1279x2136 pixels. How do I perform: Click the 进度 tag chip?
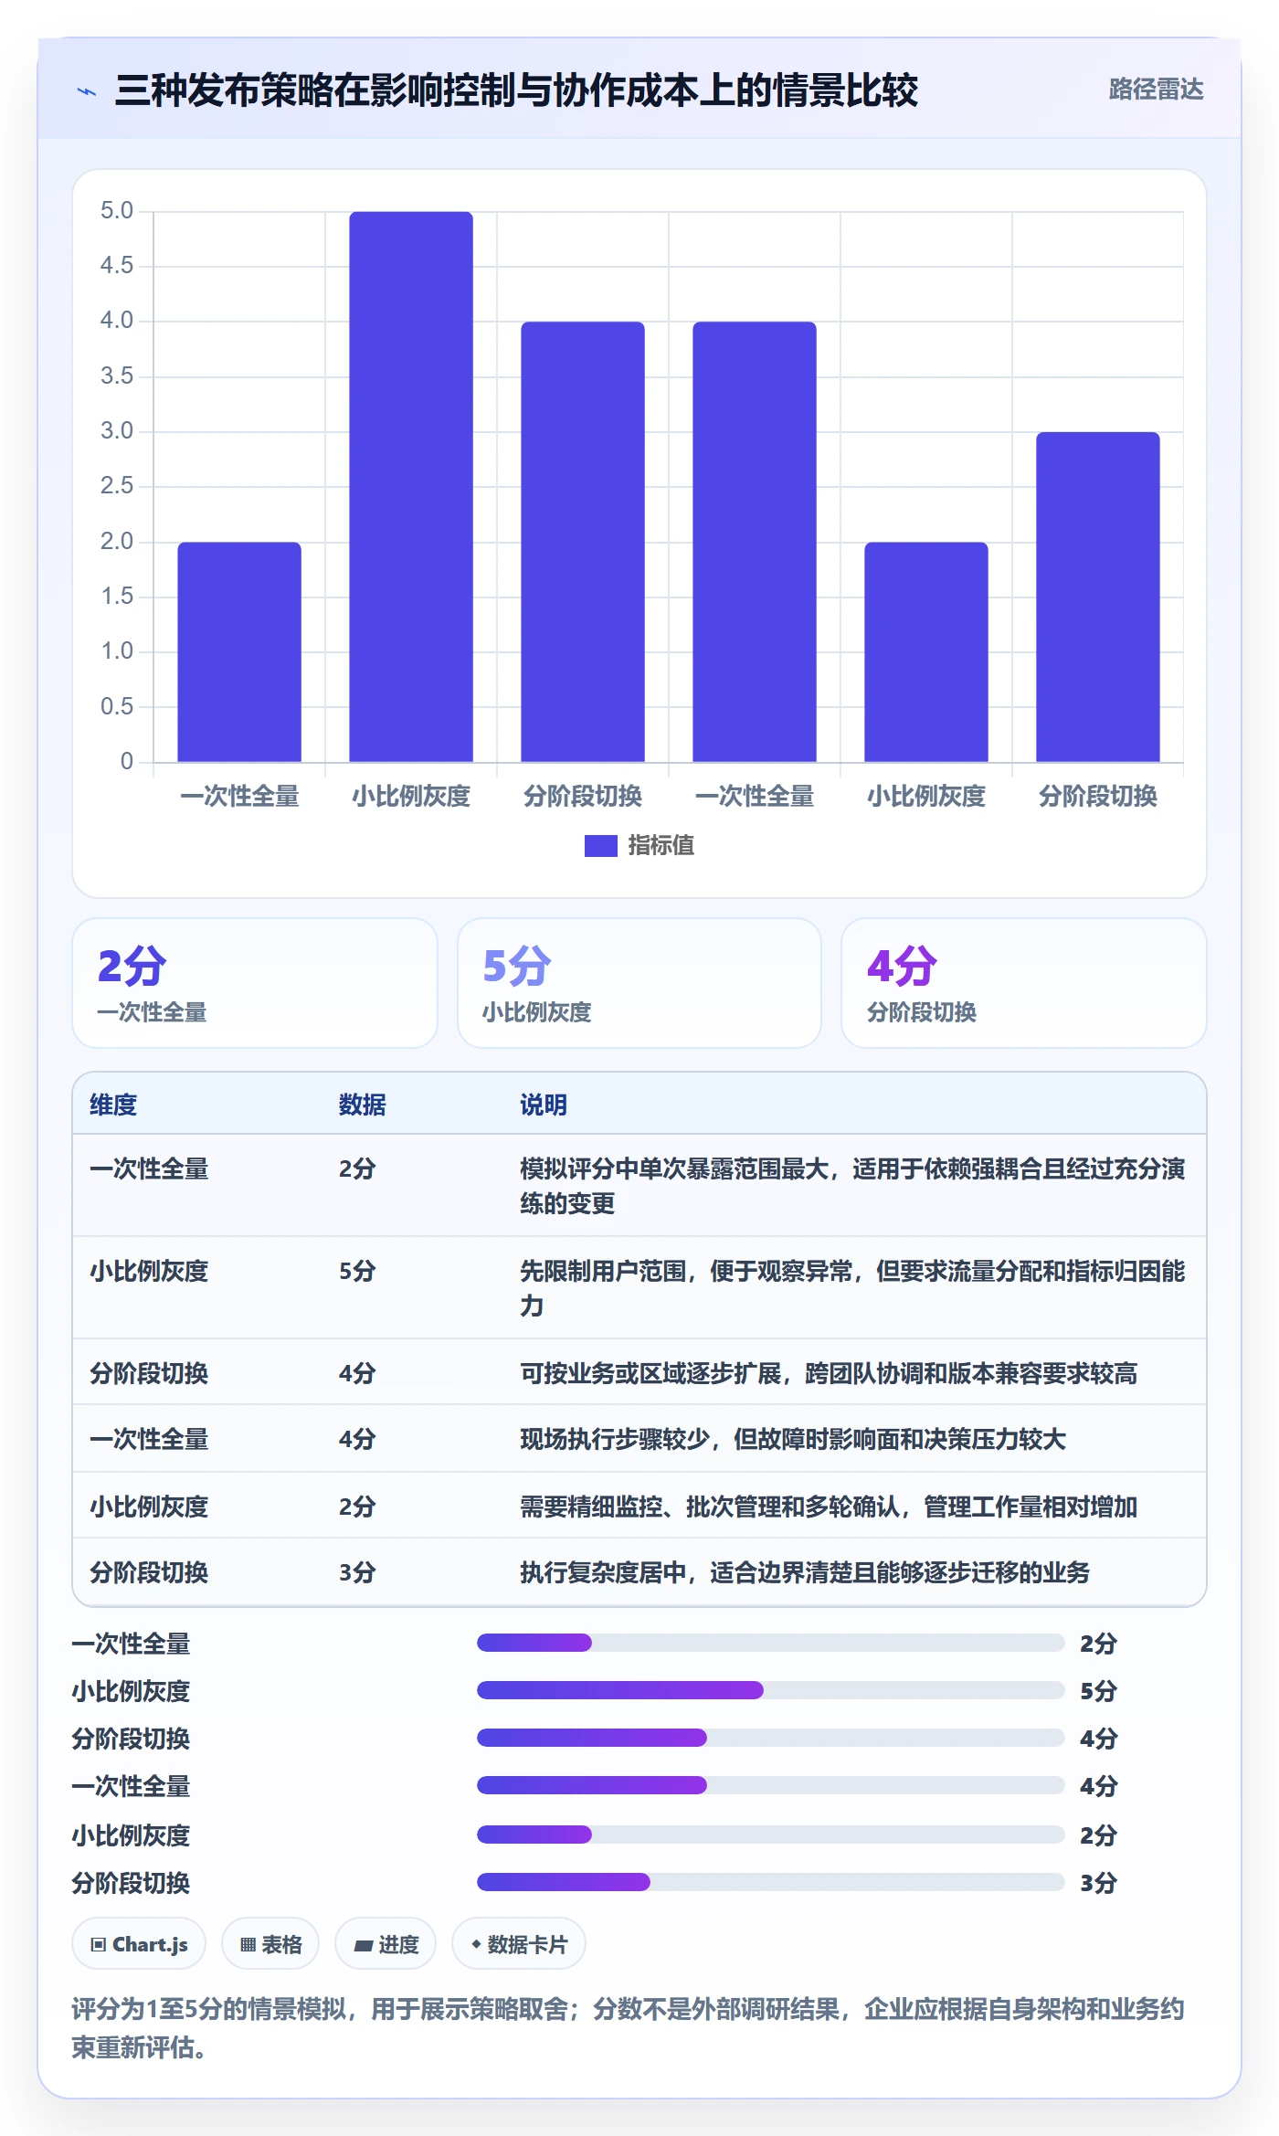(x=386, y=1944)
